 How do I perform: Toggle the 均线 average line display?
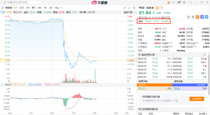[9, 12]
